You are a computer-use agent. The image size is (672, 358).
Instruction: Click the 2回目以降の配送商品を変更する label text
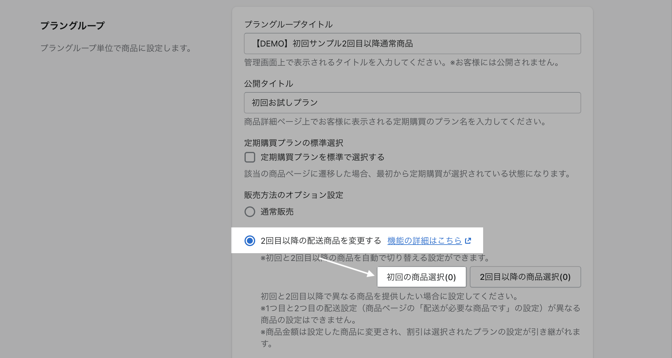[321, 241]
